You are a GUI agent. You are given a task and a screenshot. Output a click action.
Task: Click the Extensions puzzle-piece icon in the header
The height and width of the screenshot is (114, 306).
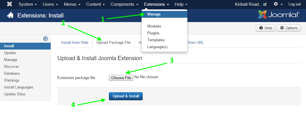[10, 15]
